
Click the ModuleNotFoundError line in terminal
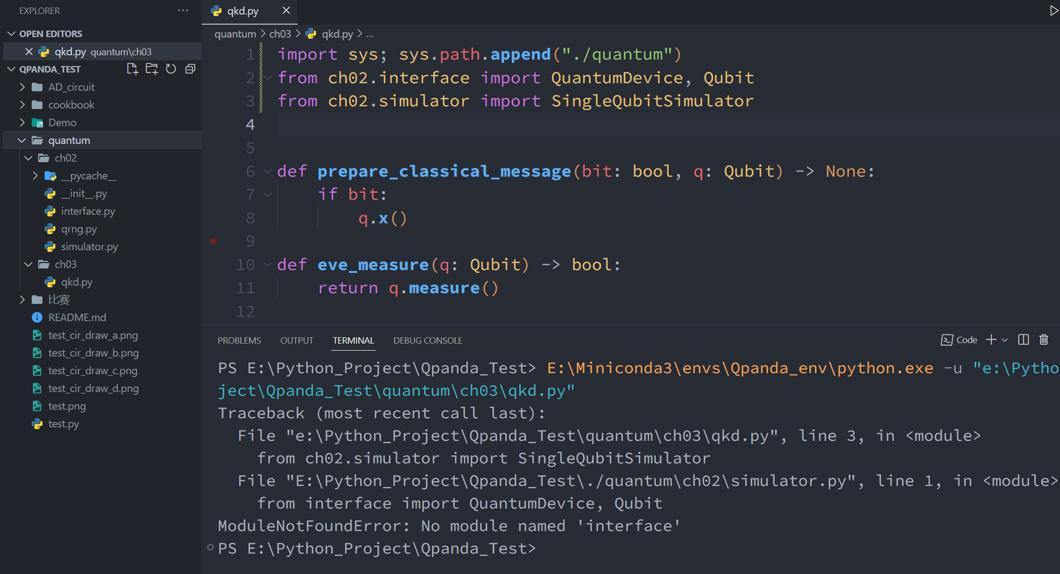click(x=449, y=526)
